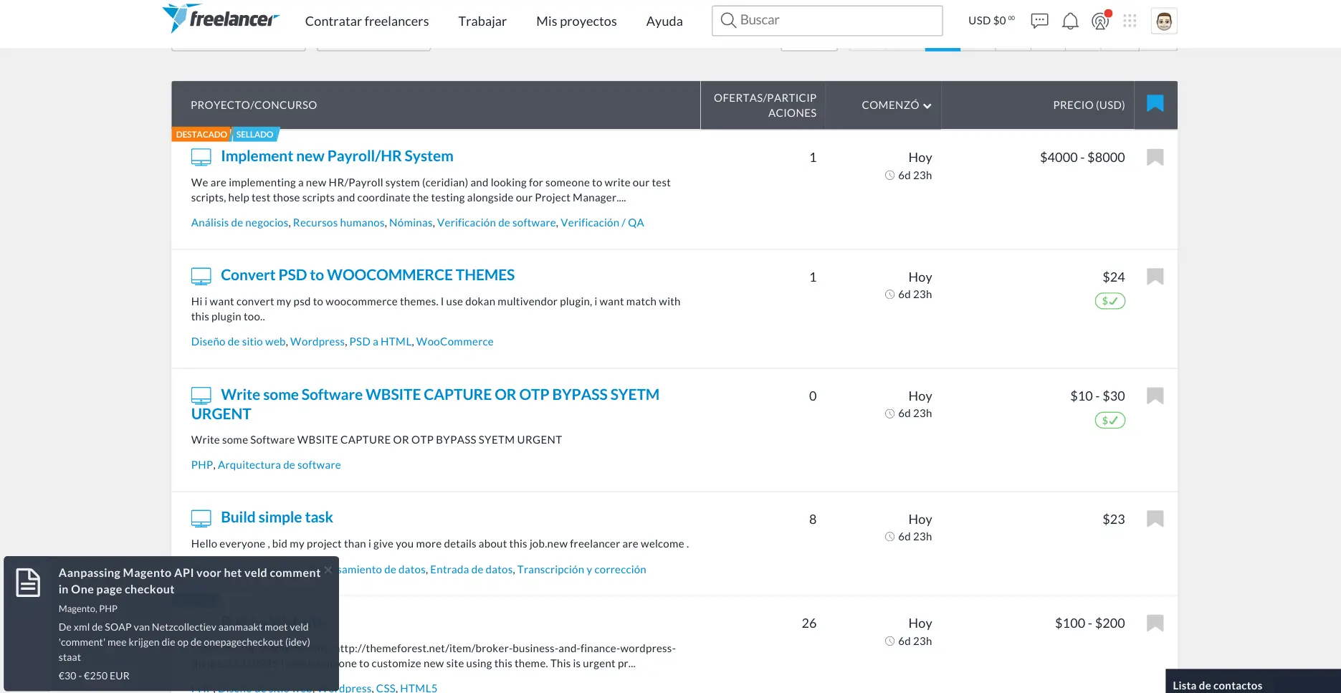This screenshot has height=693, width=1341.
Task: Click the Verificación de software skill tag
Action: click(497, 223)
